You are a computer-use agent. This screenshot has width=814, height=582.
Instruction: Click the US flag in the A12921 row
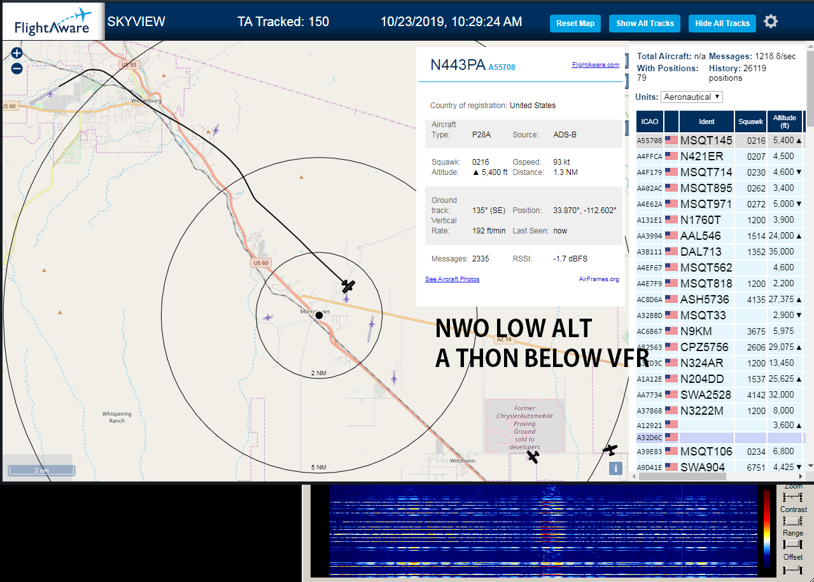[x=671, y=424]
